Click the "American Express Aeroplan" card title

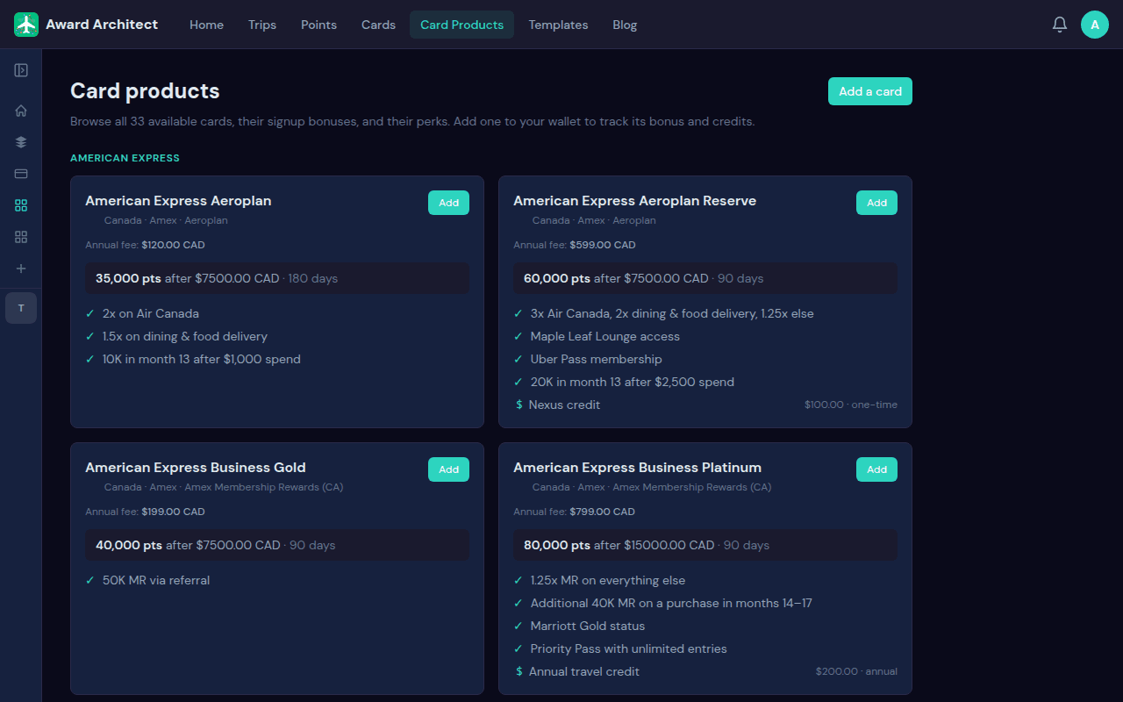click(x=178, y=201)
